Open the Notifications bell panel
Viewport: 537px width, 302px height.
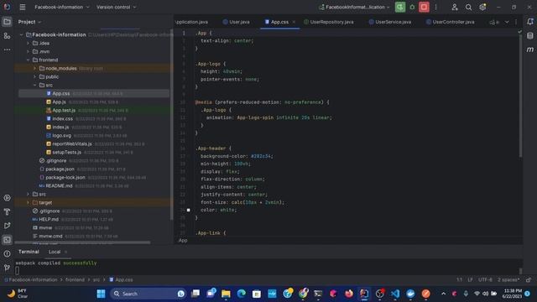(x=530, y=22)
